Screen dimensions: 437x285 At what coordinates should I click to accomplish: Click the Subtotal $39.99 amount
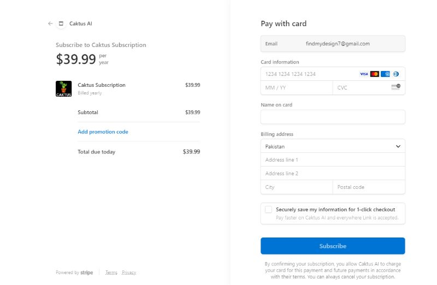[193, 112]
